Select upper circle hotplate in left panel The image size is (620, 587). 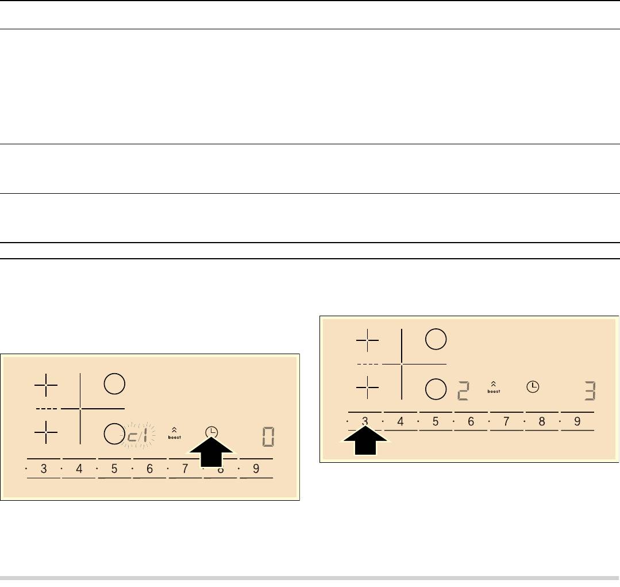[114, 383]
